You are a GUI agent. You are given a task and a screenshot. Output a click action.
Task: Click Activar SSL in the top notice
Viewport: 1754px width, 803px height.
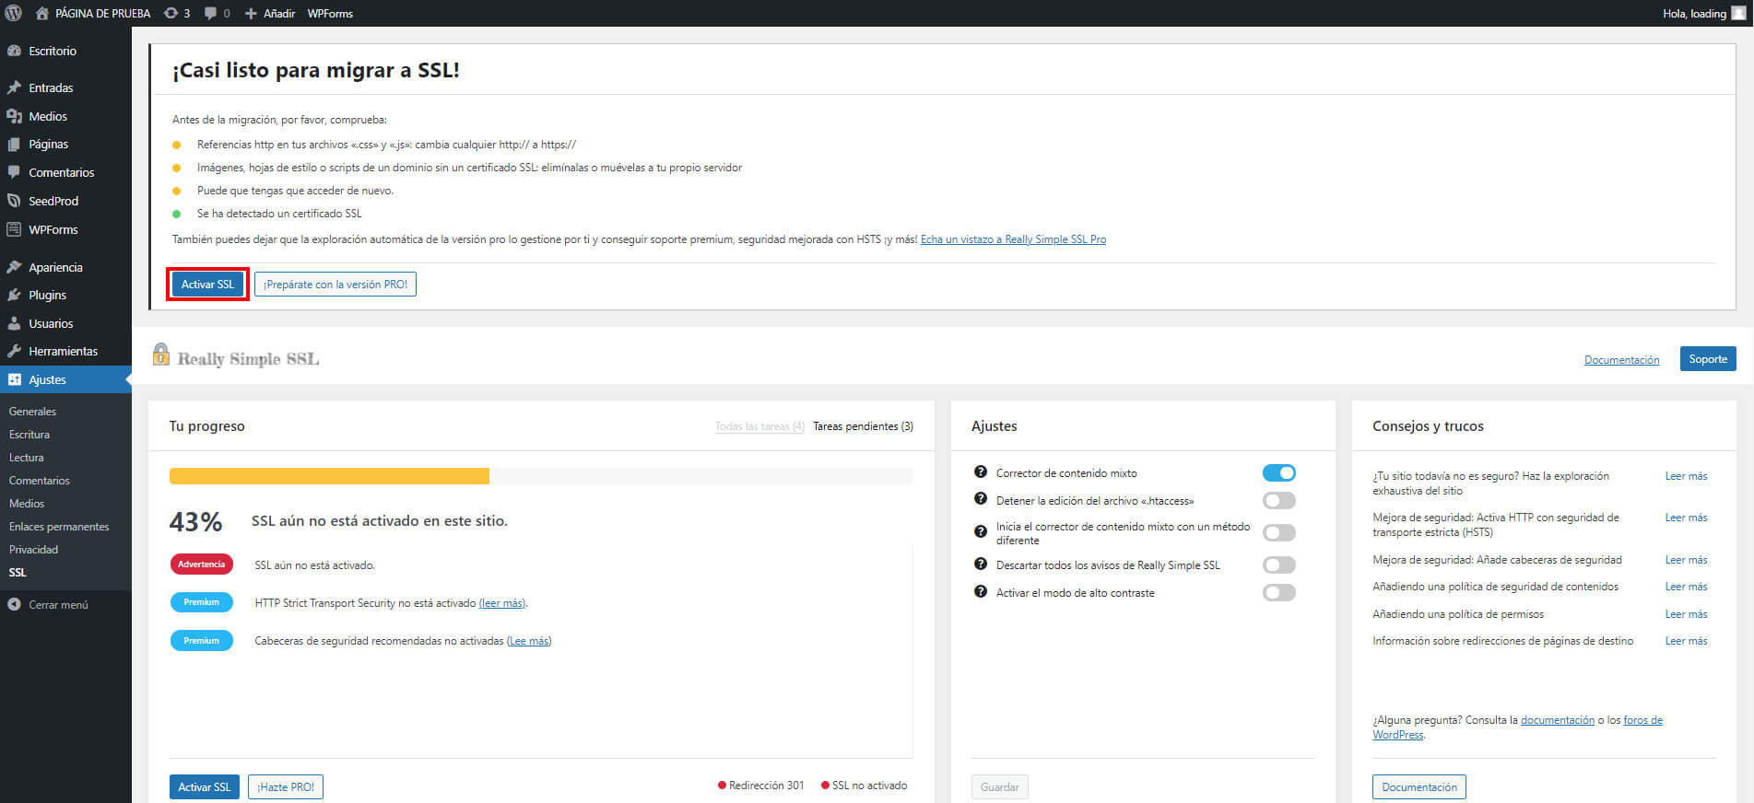(207, 285)
